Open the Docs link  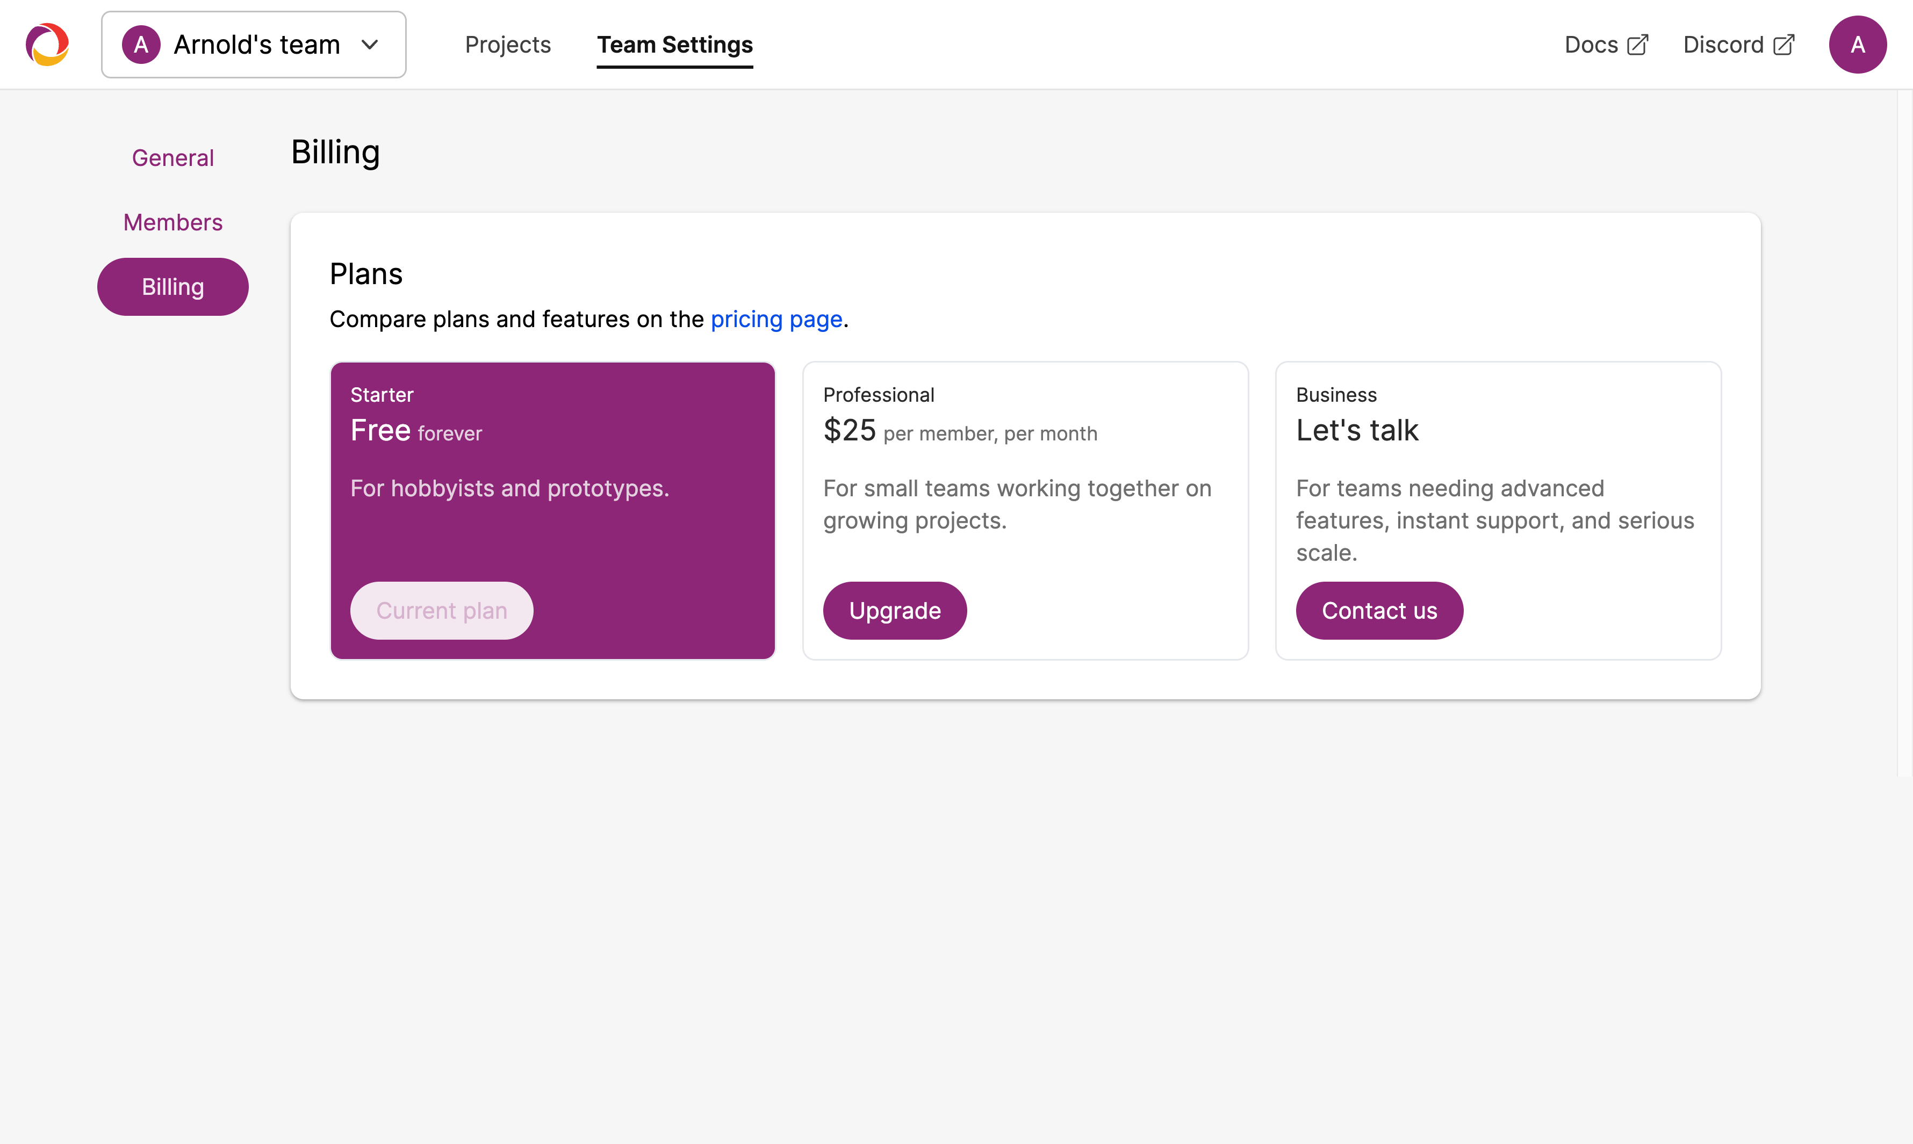click(1591, 45)
